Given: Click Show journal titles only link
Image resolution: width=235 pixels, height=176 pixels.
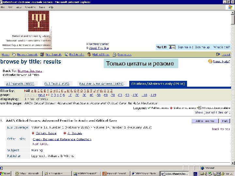Looking at the screenshot, I should coord(212,112).
